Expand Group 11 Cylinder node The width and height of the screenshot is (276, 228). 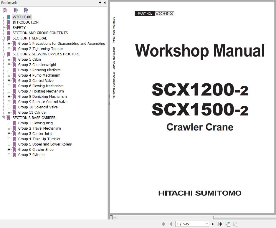9,112
